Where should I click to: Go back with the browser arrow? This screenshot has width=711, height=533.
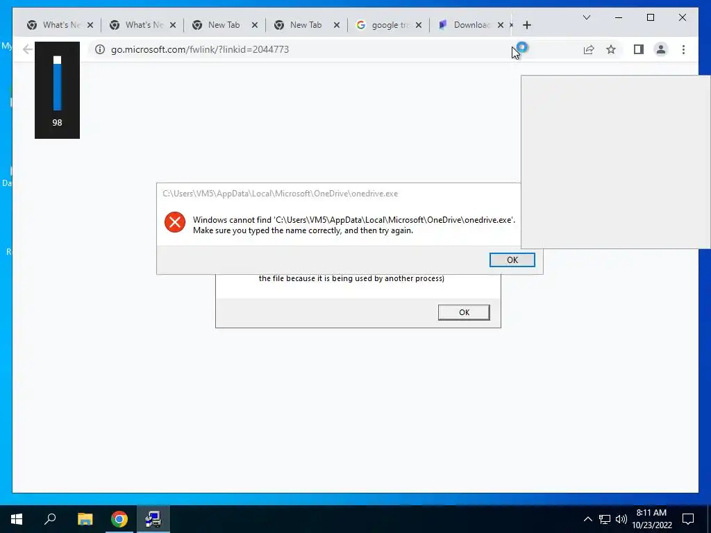coord(27,49)
